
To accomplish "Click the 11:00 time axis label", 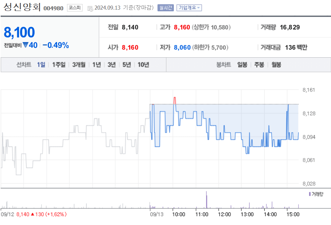I will pos(202,214).
